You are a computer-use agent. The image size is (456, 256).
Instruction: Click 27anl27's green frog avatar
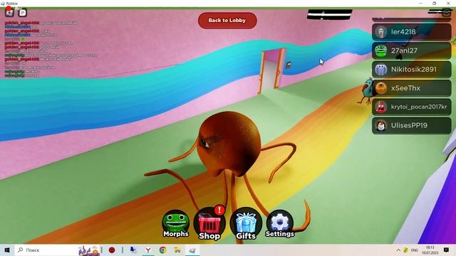pos(380,50)
